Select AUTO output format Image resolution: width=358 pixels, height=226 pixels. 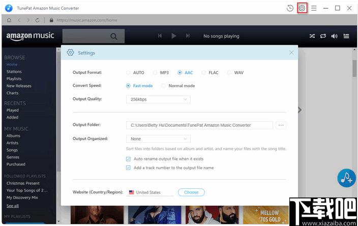click(135, 73)
